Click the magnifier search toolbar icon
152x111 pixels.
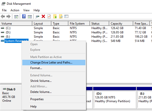click(61, 17)
